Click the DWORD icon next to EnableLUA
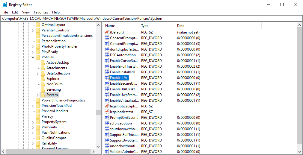 [107, 77]
